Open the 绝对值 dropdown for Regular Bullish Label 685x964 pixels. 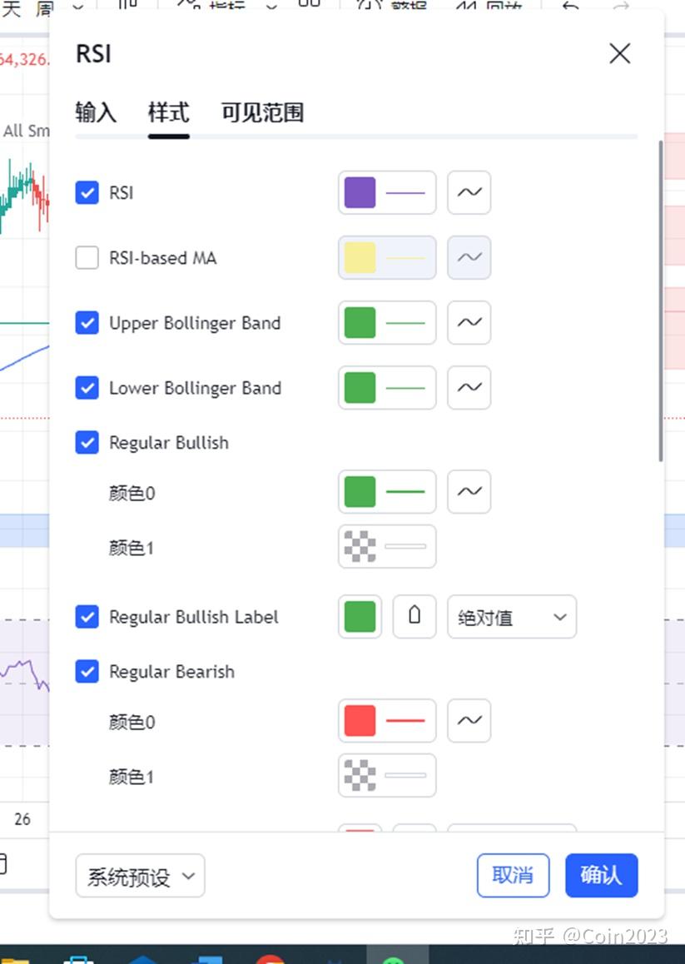[512, 617]
